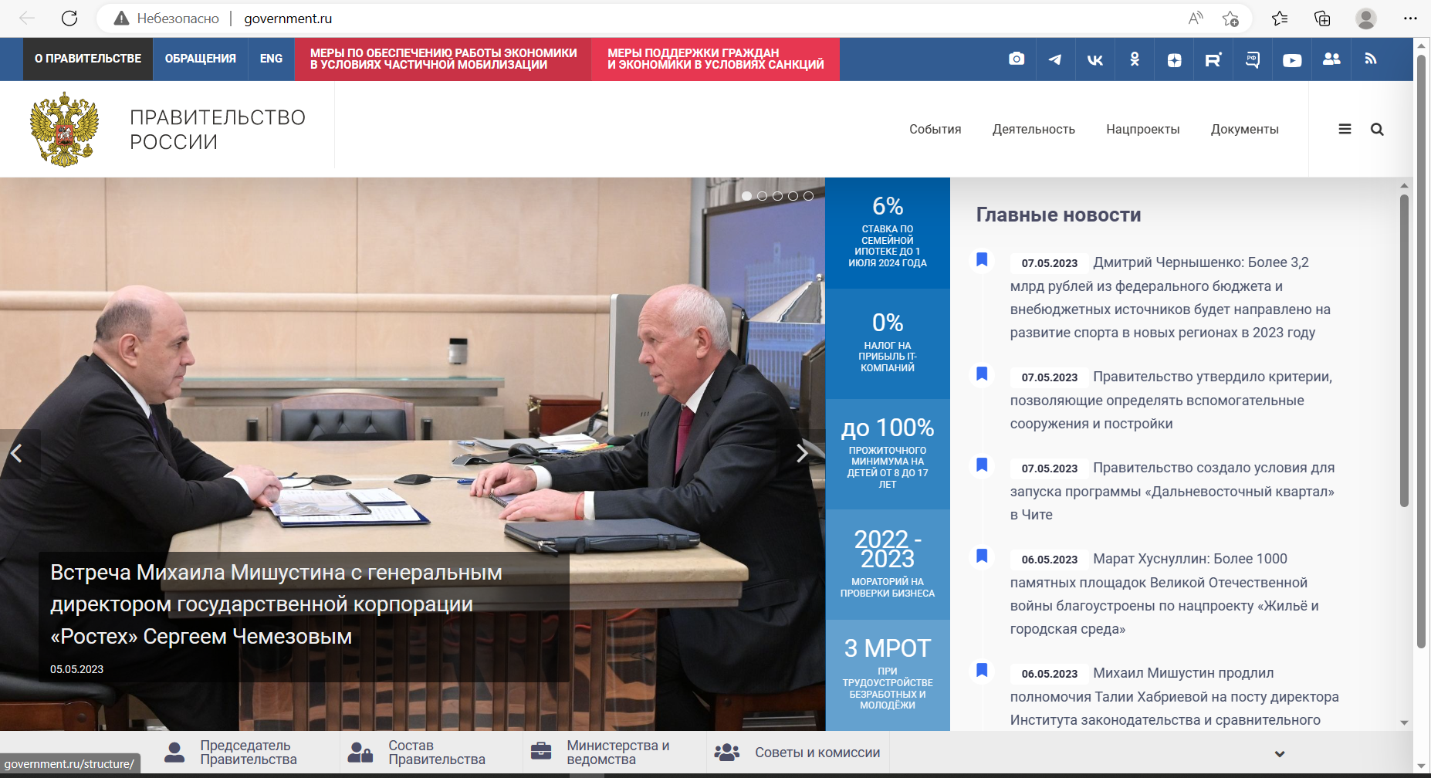Click the Председатель Правительства person icon
This screenshot has width=1431, height=778.
pyautogui.click(x=175, y=753)
